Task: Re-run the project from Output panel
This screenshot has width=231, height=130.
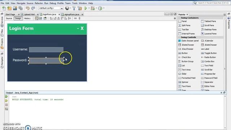Action: (x=6, y=96)
